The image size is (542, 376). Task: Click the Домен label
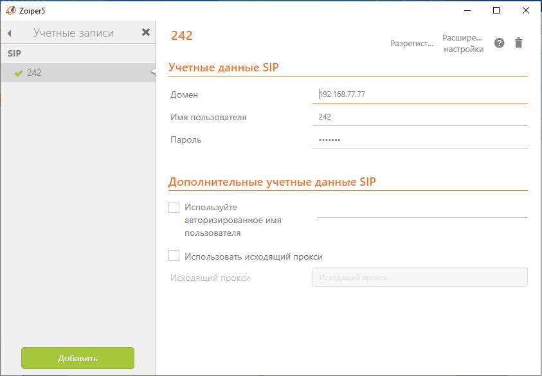pyautogui.click(x=185, y=94)
